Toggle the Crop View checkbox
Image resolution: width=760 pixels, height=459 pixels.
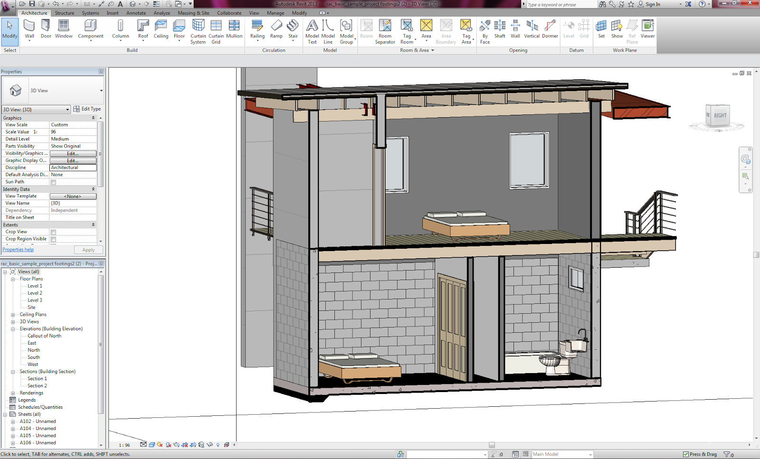[x=54, y=232]
